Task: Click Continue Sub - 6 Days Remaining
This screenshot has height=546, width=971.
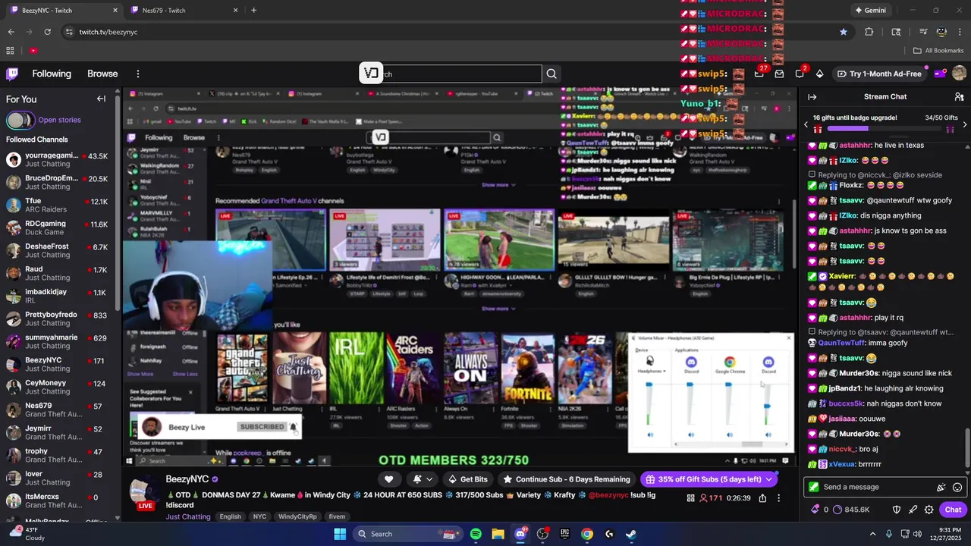Action: (x=567, y=479)
